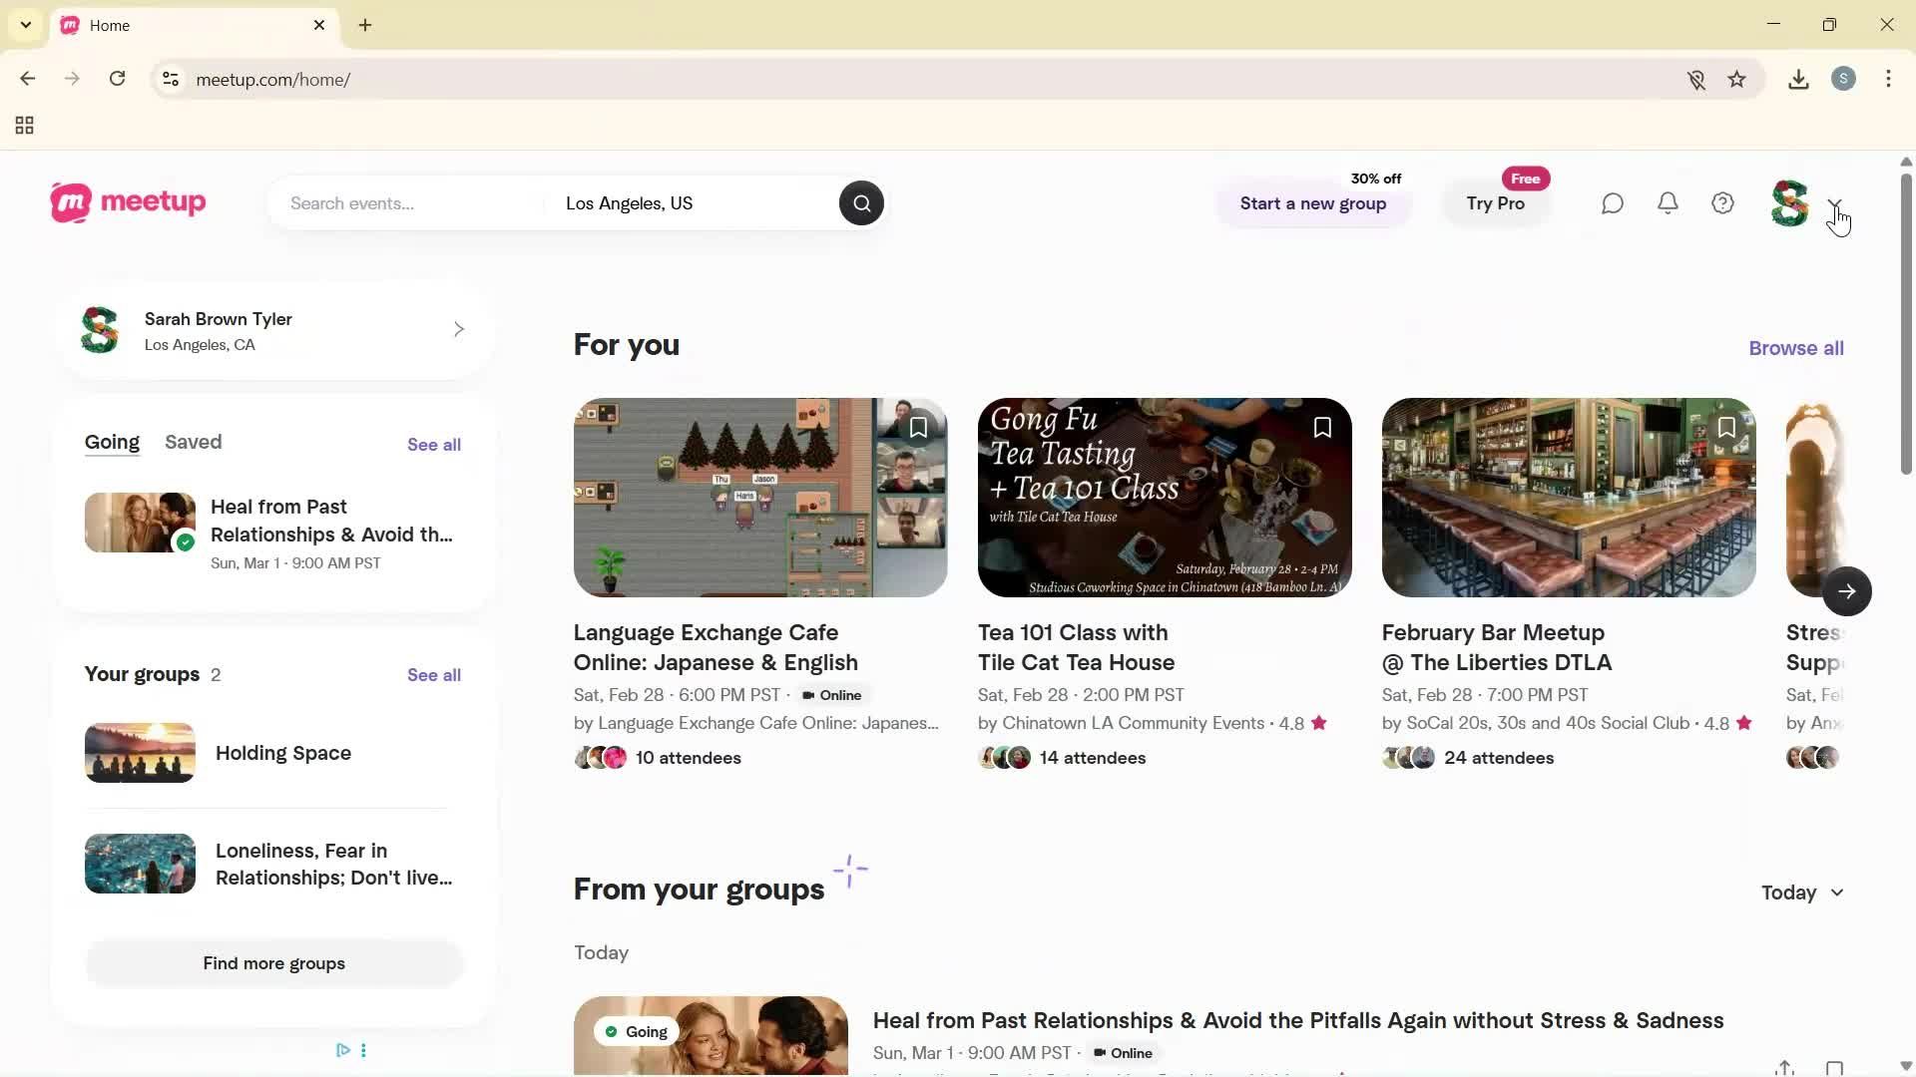Switch to the Saved tab
Screen dimensions: 1916x1077
(x=193, y=442)
